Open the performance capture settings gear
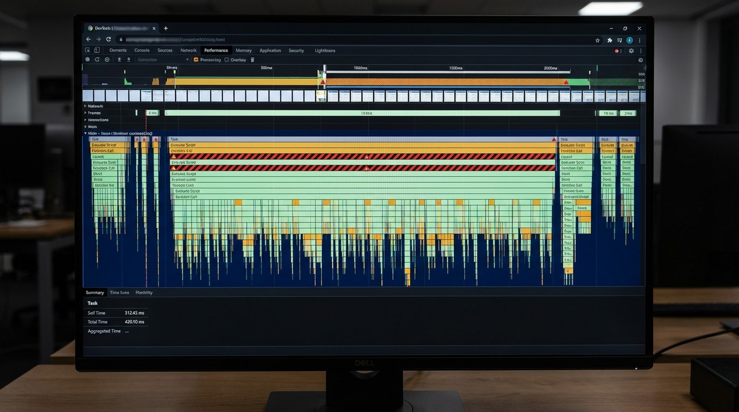 click(x=641, y=60)
